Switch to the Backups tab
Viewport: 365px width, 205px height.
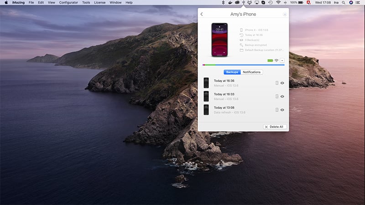pos(232,72)
